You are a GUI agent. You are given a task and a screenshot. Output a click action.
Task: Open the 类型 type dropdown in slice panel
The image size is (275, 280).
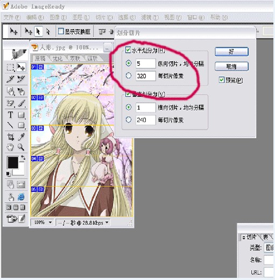269,248
